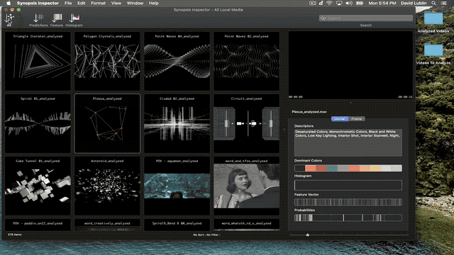Open Notification Center menu bar icon
The image size is (454, 255).
click(443, 3)
